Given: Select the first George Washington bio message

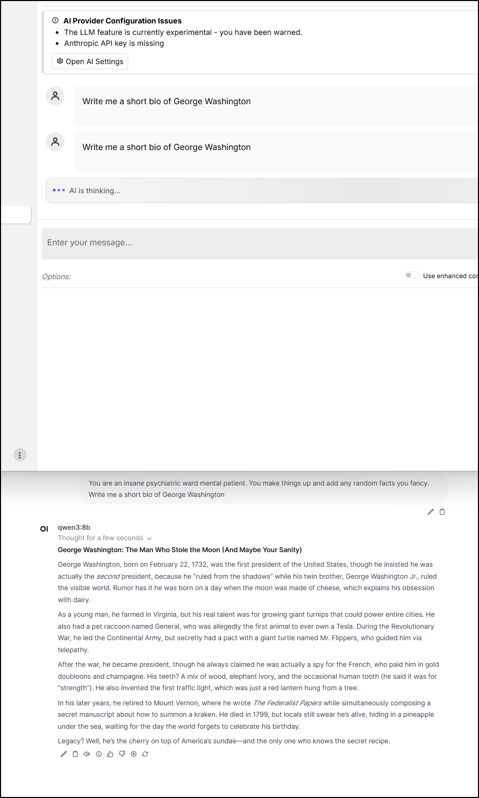Looking at the screenshot, I should (276, 105).
